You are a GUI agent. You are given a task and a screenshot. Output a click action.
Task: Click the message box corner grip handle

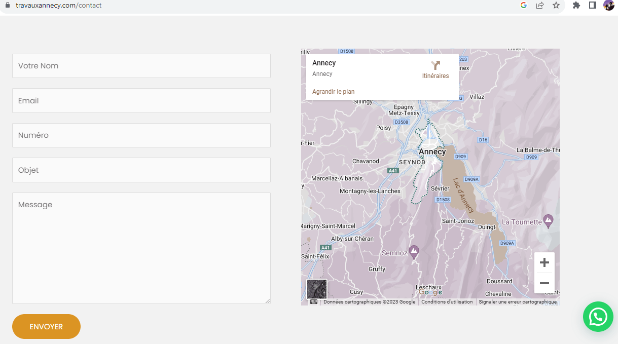[267, 300]
